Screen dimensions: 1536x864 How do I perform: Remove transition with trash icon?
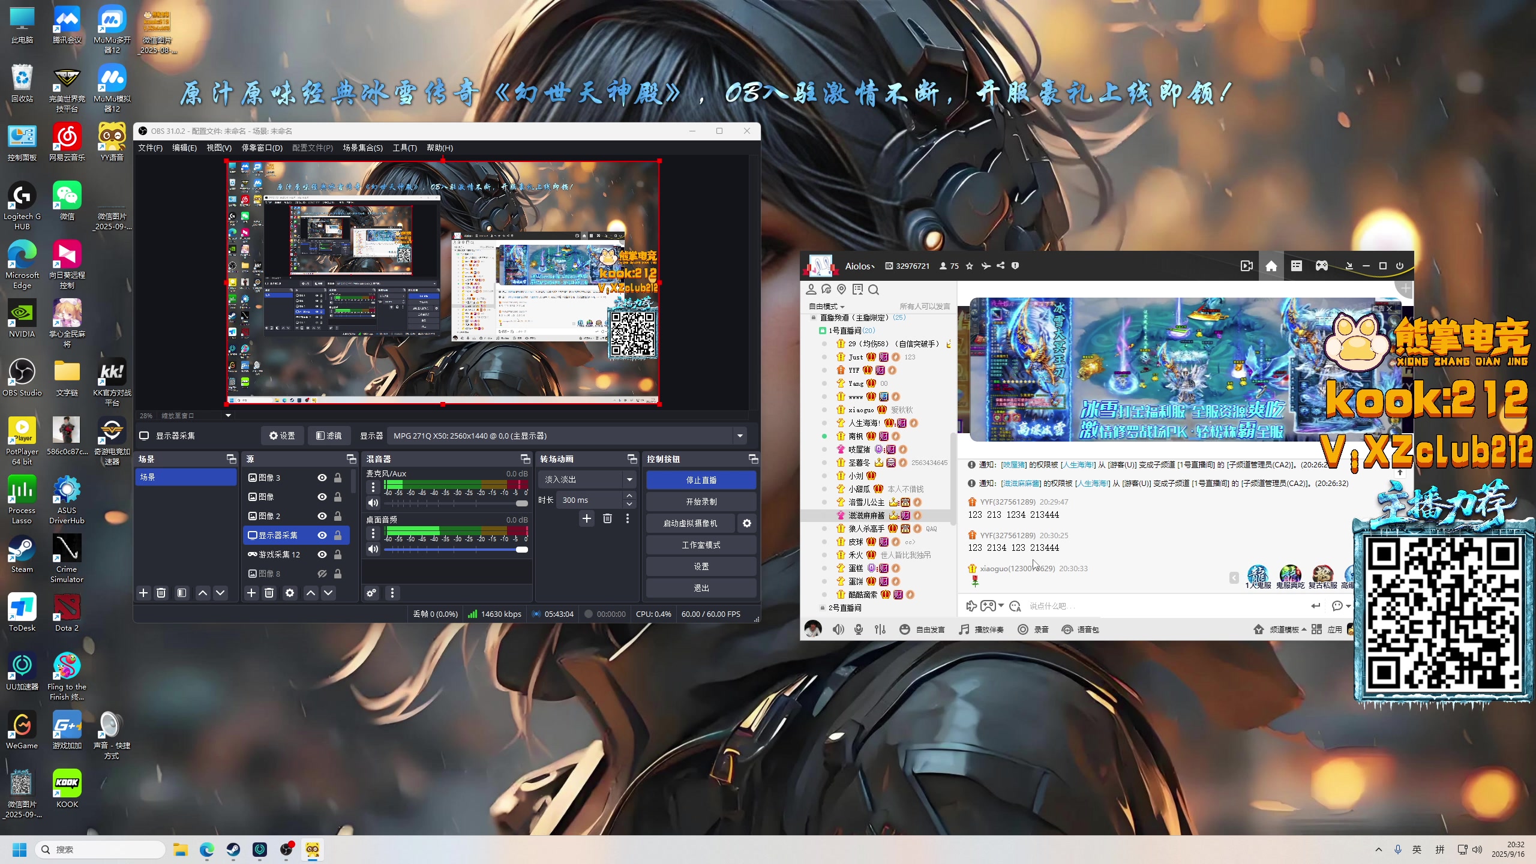click(x=607, y=518)
